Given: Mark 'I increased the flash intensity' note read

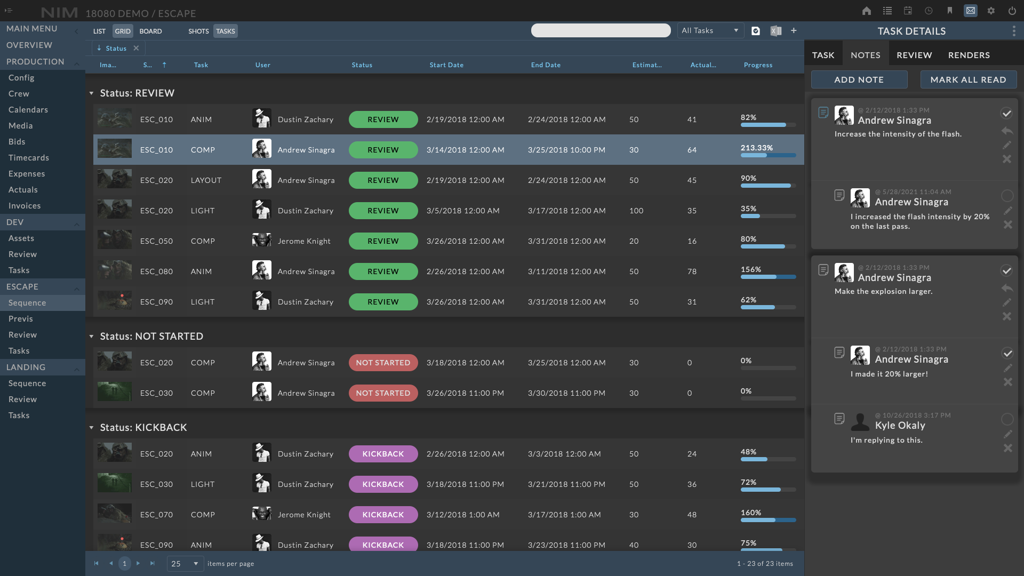Looking at the screenshot, I should pyautogui.click(x=1007, y=196).
